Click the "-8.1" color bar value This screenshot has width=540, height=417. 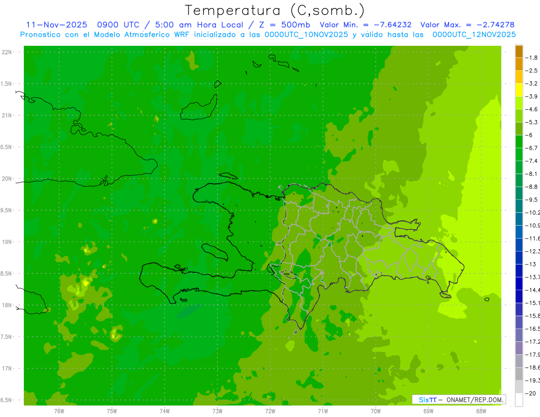click(531, 174)
